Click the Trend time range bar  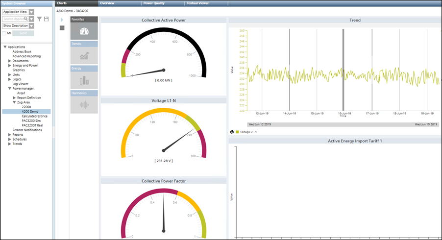[343, 125]
